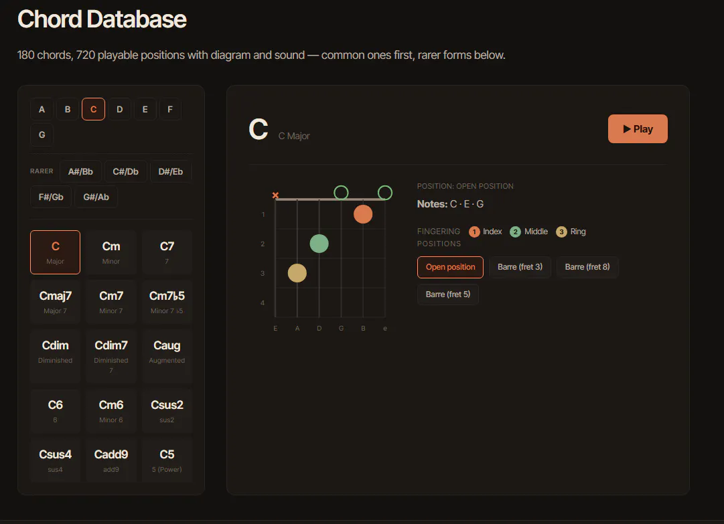Select the Cdim7 Diminished 7 chord
Viewport: 724px width, 524px height.
click(111, 356)
